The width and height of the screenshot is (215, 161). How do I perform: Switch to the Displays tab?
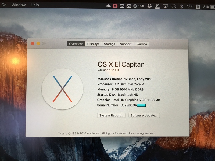(93, 44)
